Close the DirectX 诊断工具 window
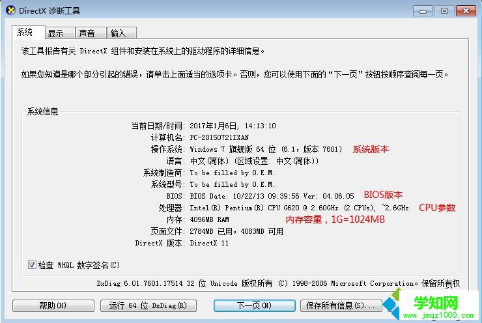Screen dimensions: 482x323 pyautogui.click(x=466, y=11)
